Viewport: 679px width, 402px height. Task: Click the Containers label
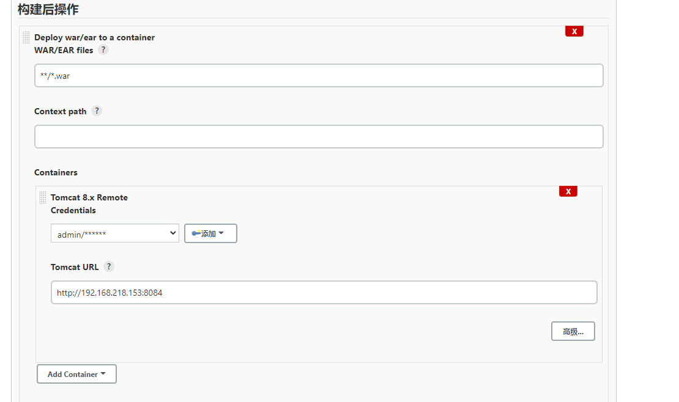click(x=56, y=172)
